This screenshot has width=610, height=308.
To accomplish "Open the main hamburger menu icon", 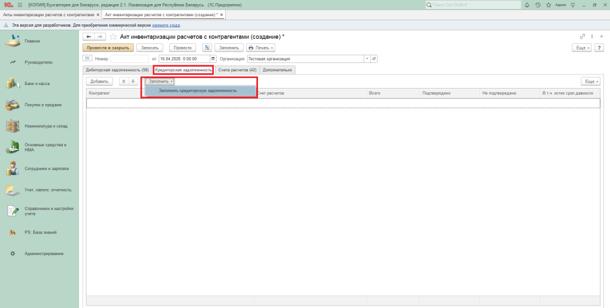I will click(x=20, y=5).
